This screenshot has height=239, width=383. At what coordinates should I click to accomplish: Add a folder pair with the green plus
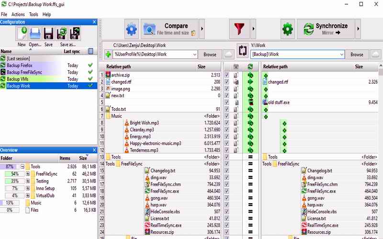pos(108,54)
